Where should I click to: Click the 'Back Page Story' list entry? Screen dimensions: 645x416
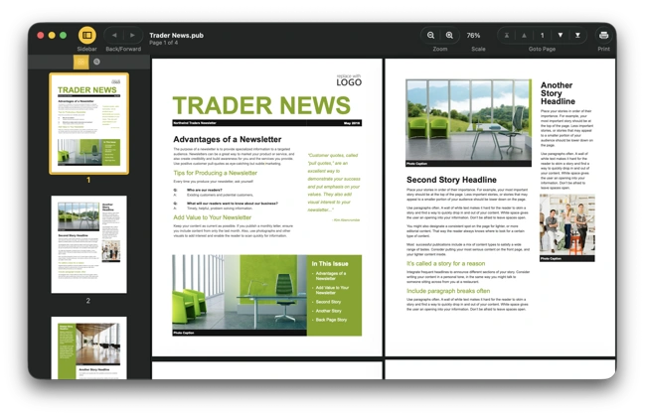(331, 320)
